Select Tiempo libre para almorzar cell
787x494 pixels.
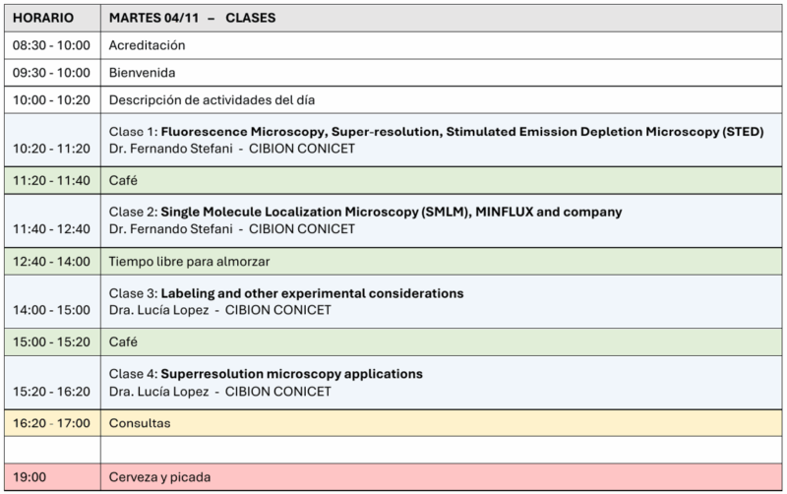(189, 262)
